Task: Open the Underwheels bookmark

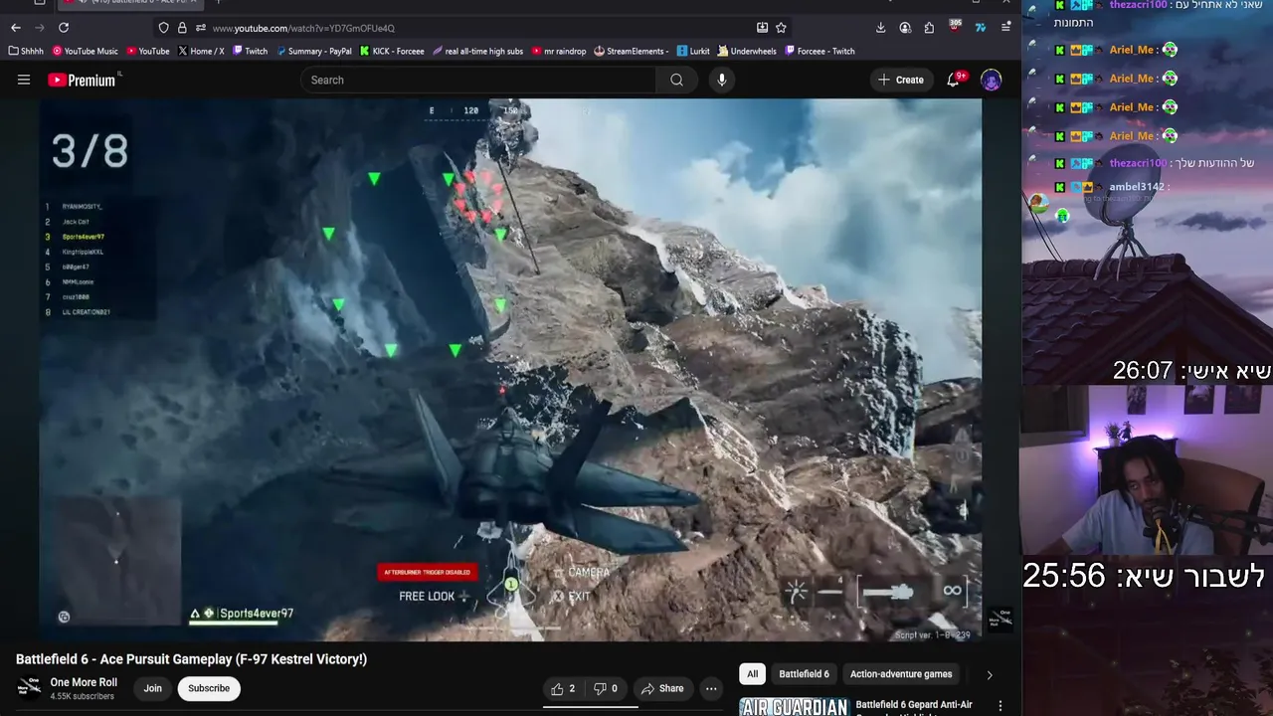Action: coord(748,51)
